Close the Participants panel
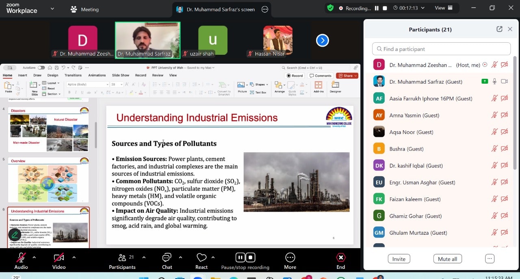The image size is (520, 279). 510,29
